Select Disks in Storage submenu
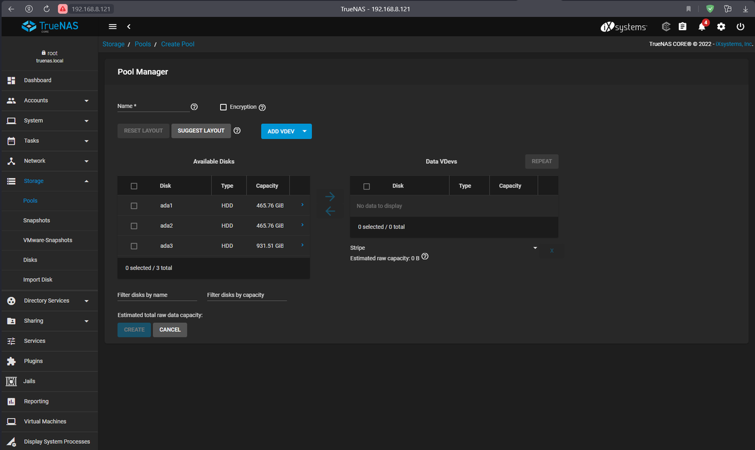 [30, 260]
